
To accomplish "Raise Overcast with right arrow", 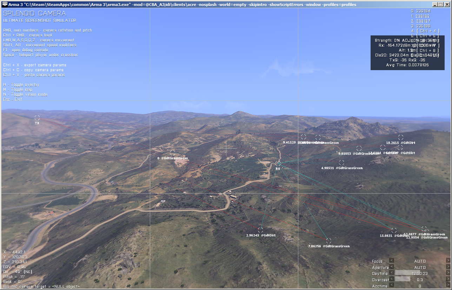I will pos(448,279).
